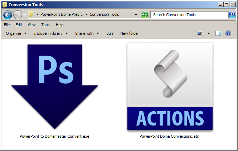
Task: Select PowerPoint to Domemaster Convert.exe icon
Action: pos(54,86)
